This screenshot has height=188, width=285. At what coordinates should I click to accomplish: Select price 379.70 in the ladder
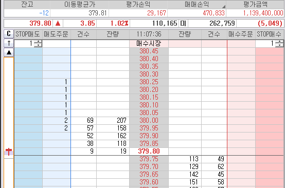(x=149, y=167)
